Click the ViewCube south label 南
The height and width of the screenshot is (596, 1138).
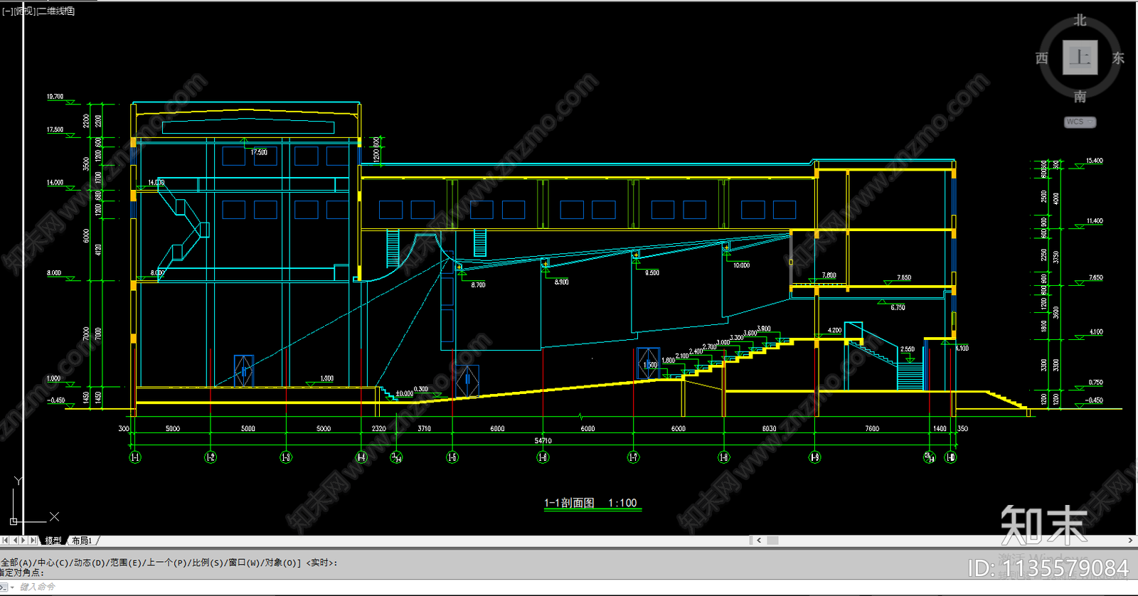pyautogui.click(x=1080, y=96)
